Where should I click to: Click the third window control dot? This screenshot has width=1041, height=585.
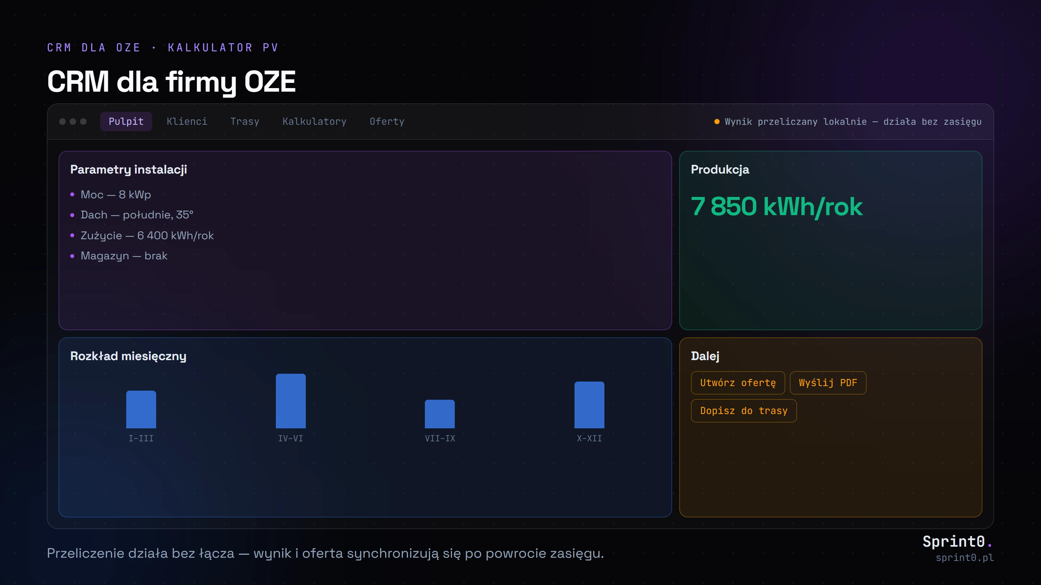[x=83, y=122]
